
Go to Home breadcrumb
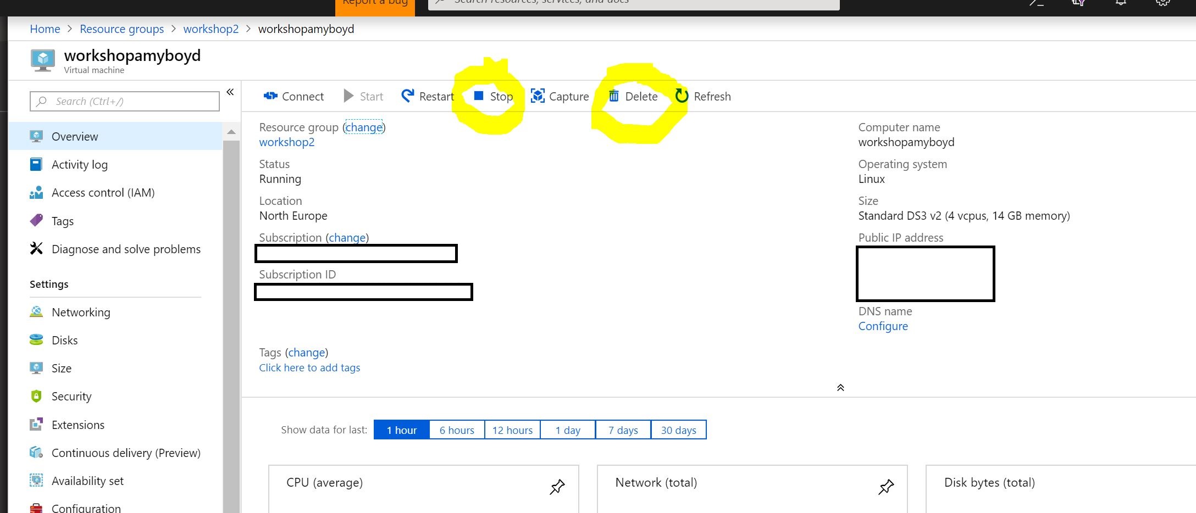coord(45,29)
